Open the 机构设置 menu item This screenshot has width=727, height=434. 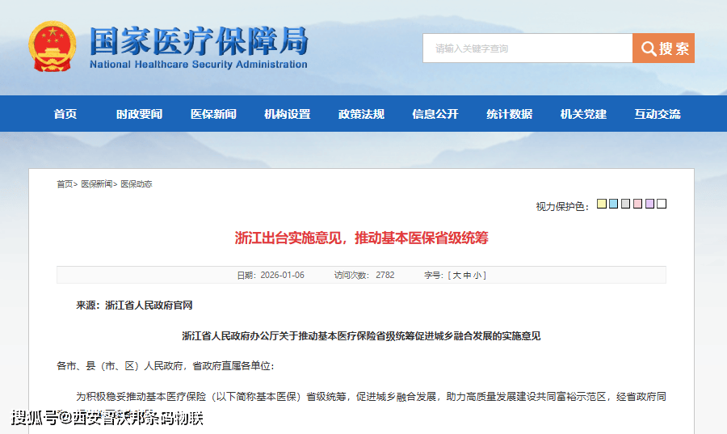(288, 114)
